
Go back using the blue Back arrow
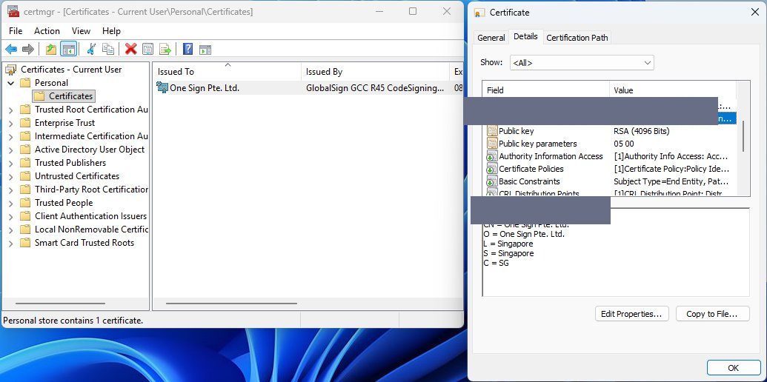pos(11,49)
